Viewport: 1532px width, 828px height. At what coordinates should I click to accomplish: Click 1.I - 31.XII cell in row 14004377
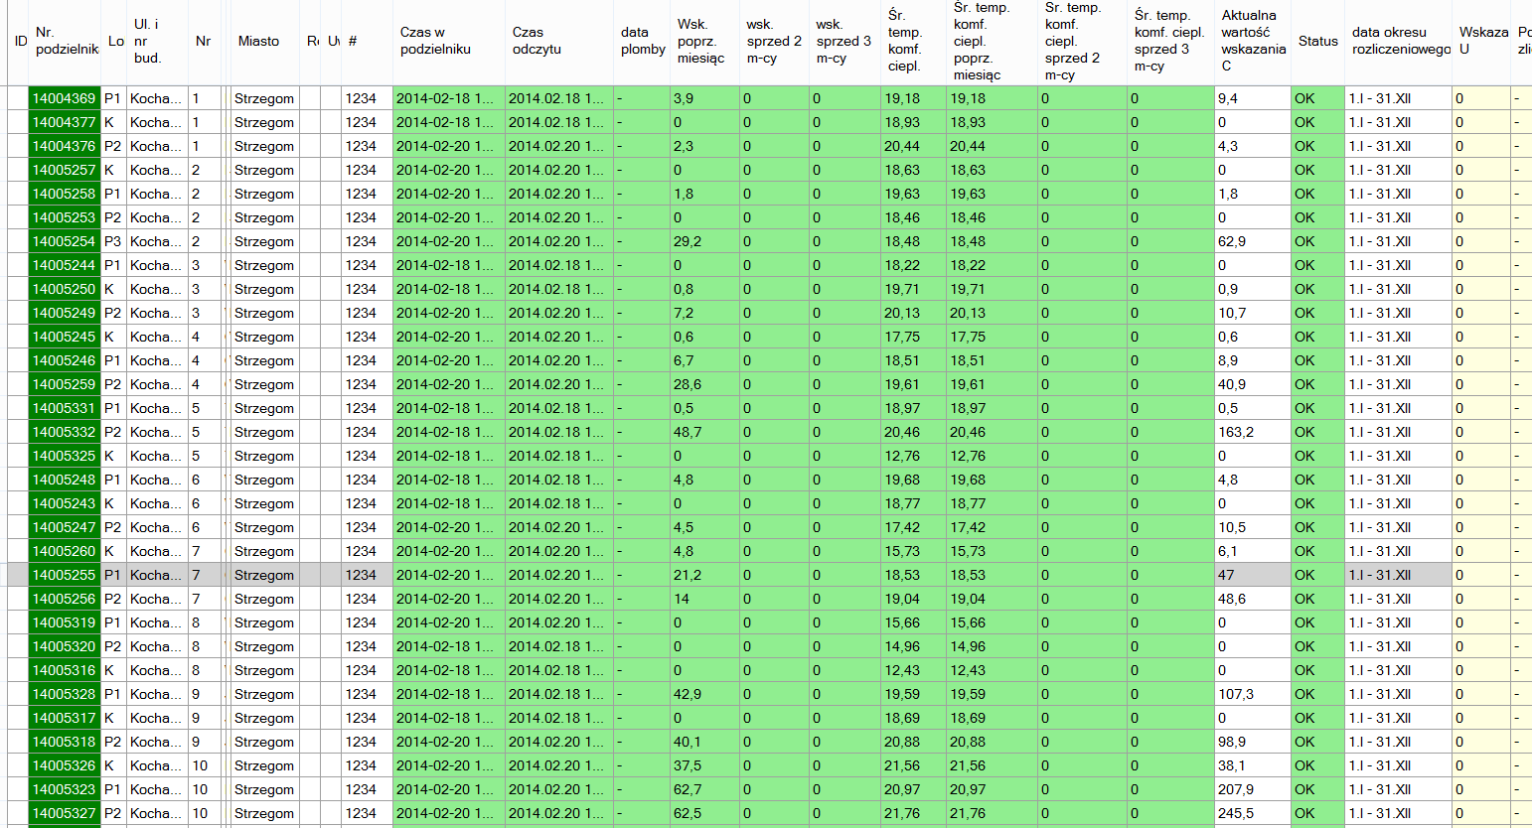click(1398, 122)
